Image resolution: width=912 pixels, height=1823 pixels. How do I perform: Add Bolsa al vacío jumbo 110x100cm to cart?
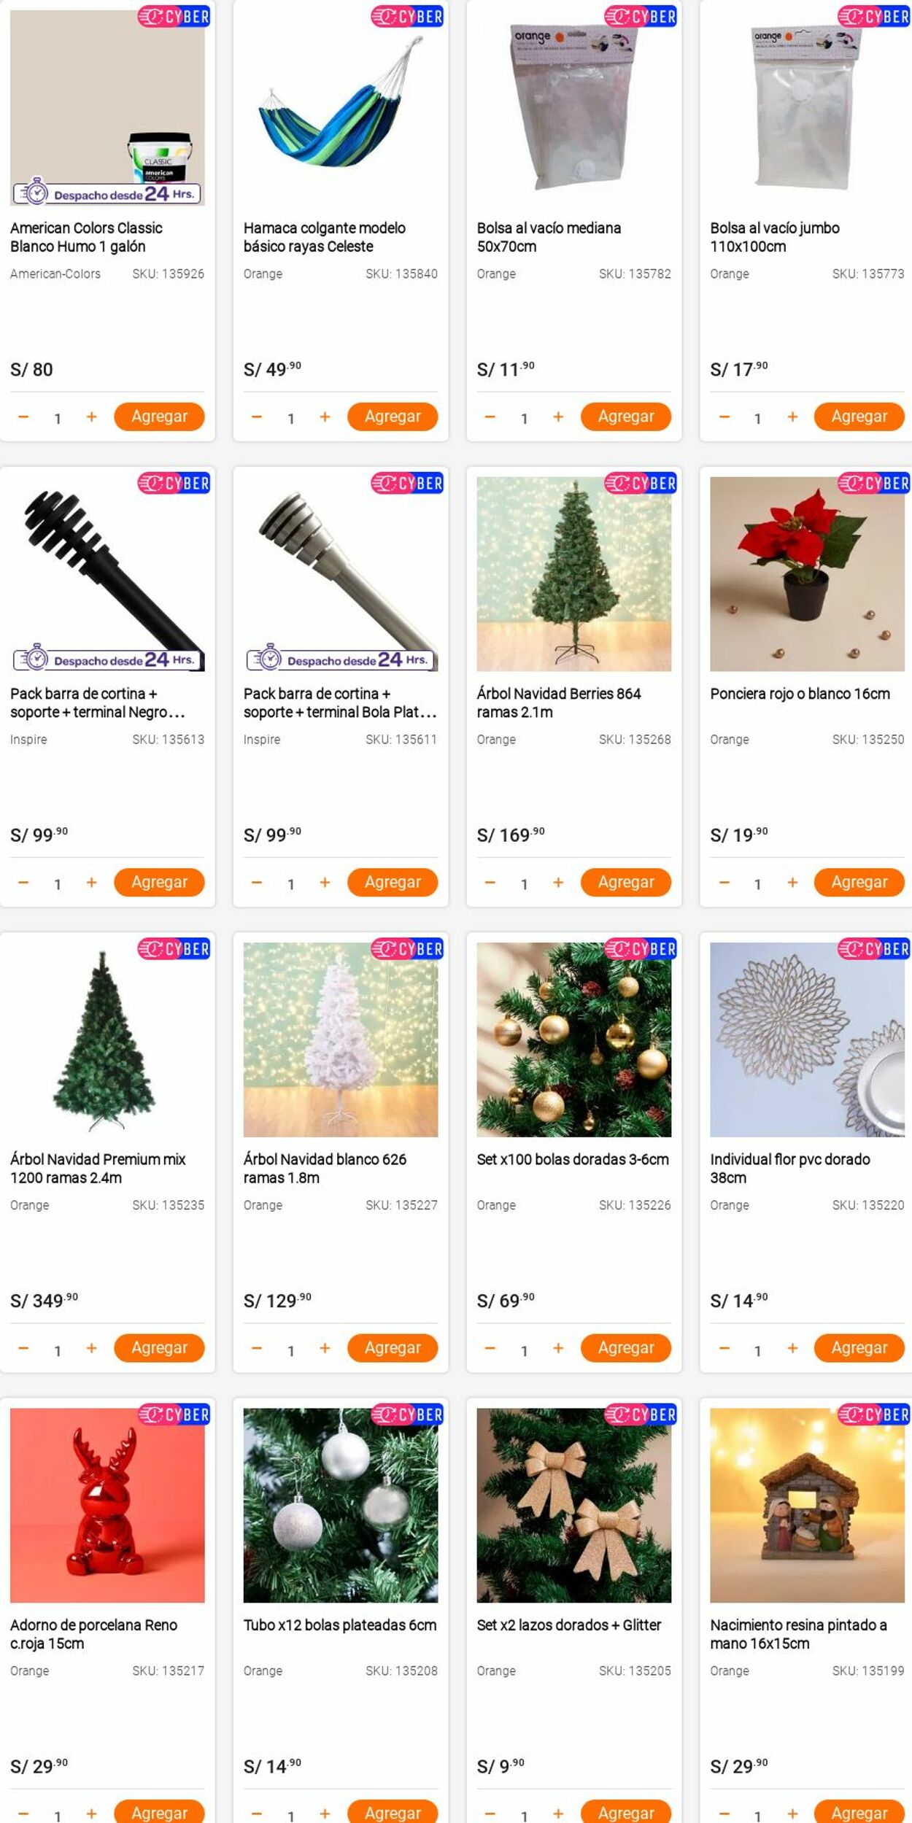point(859,417)
